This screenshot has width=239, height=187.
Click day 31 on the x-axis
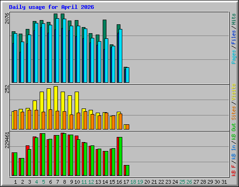(224, 182)
